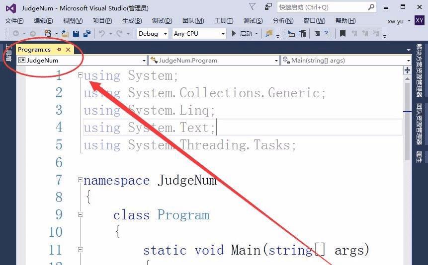The width and height of the screenshot is (428, 265).
Task: Click the open file toolbar icon
Action: 65,34
